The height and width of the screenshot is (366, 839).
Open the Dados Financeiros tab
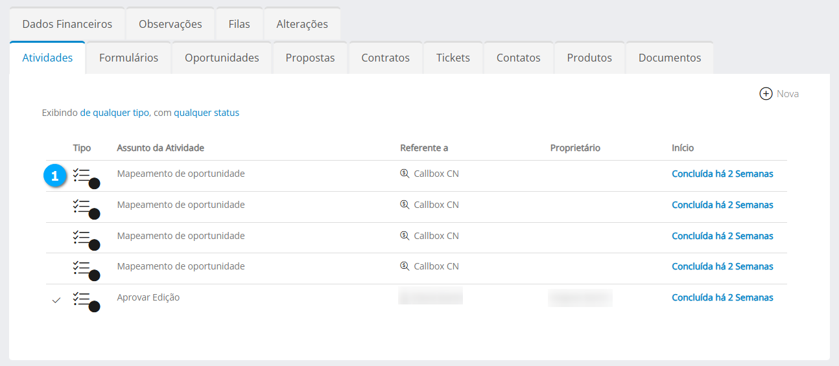click(x=67, y=24)
